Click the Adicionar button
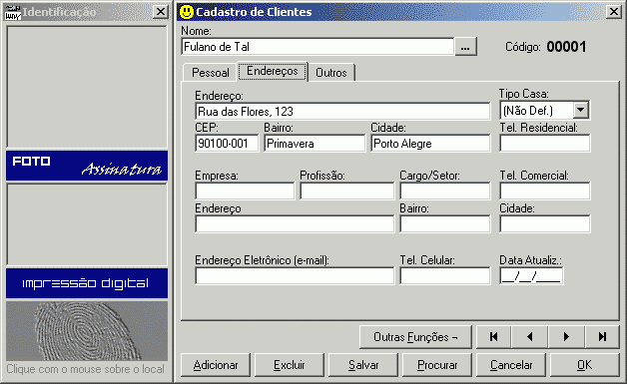Image resolution: width=627 pixels, height=384 pixels. [x=216, y=365]
